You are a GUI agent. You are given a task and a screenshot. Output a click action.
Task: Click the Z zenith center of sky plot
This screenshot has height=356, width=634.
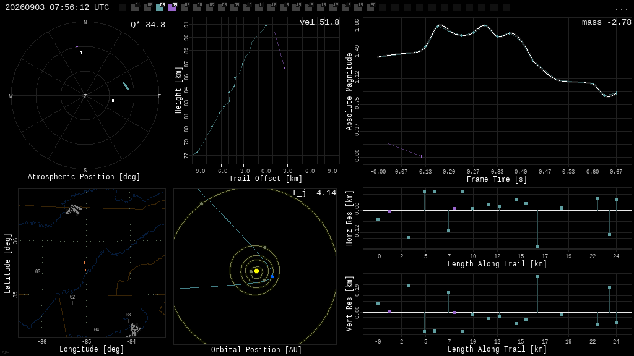point(85,96)
